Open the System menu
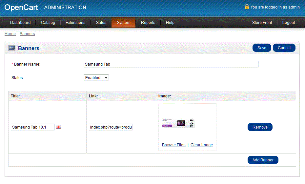305x184 pixels. click(x=124, y=23)
